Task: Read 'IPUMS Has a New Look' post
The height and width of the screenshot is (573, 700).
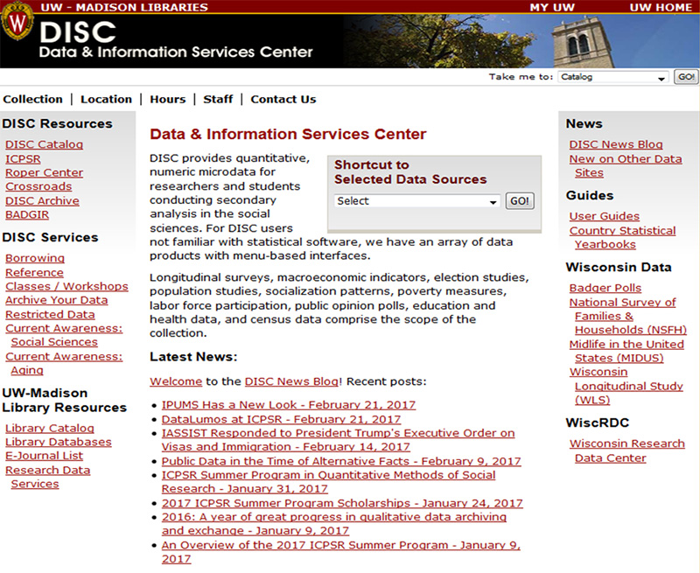Action: [x=288, y=405]
